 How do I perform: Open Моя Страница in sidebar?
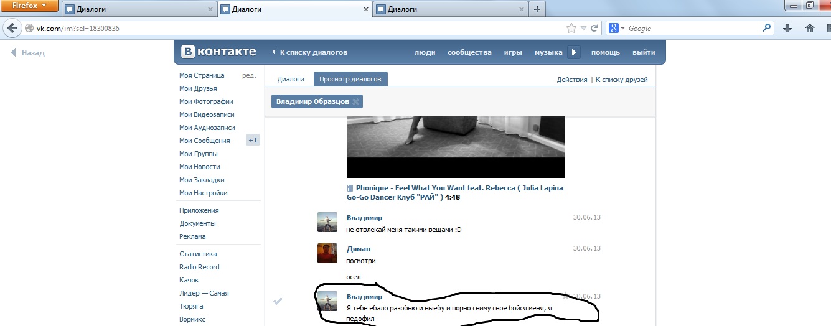(202, 75)
